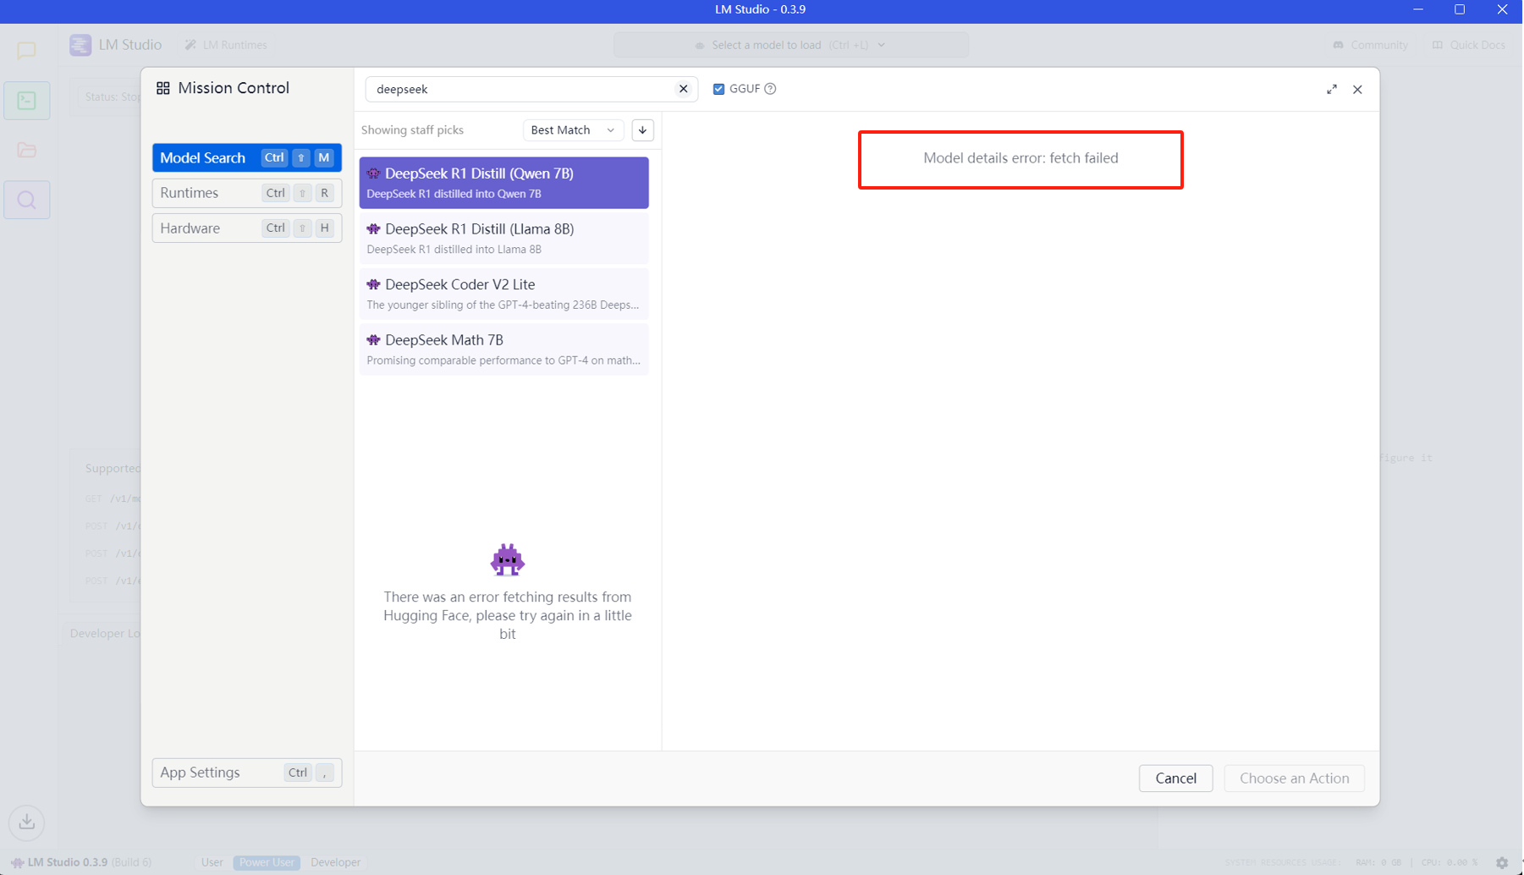Select DeepSeek Coder V2 Lite result
The image size is (1524, 875).
pos(504,294)
